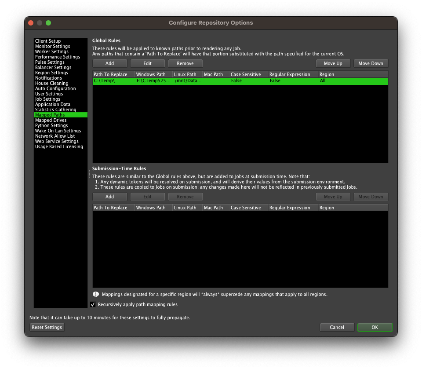Screen dimensions: 422x369
Task: Remove the C:\Temp\ mapping rule
Action: [185, 63]
